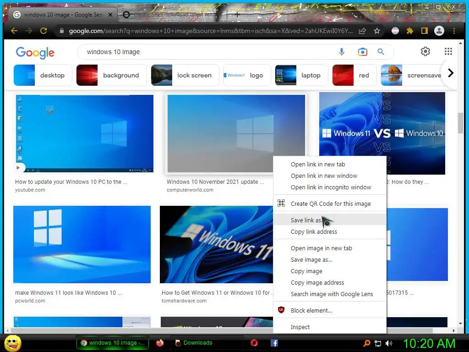The width and height of the screenshot is (469, 352).
Task: Close the windows 10 image tab
Action: click(110, 14)
